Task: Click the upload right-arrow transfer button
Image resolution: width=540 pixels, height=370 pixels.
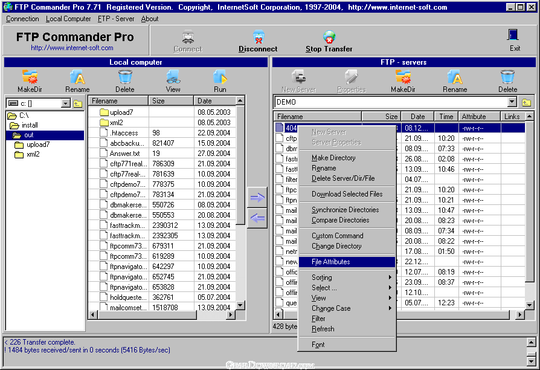Action: point(258,197)
